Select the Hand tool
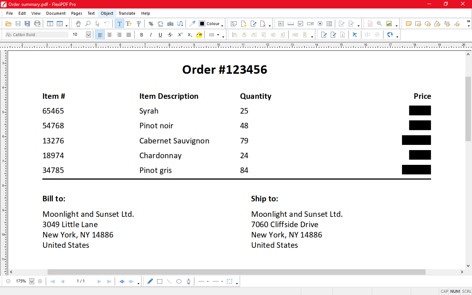472x295 pixels. click(78, 24)
